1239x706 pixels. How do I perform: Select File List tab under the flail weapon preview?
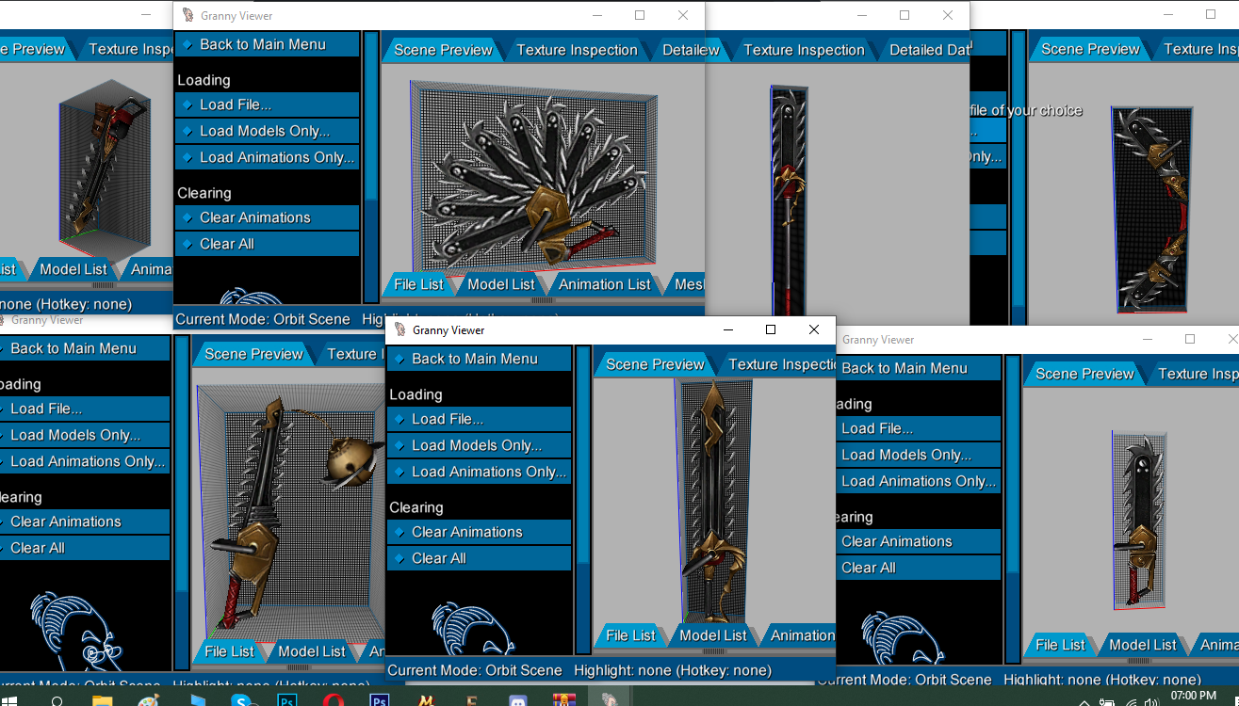pos(229,651)
